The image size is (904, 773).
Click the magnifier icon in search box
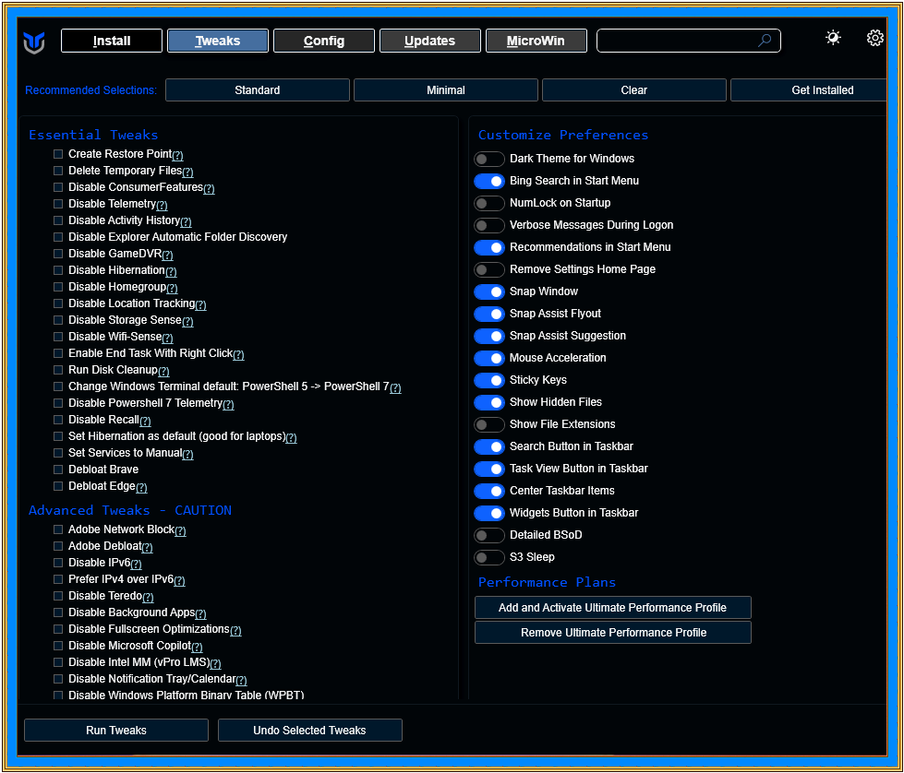coord(765,41)
